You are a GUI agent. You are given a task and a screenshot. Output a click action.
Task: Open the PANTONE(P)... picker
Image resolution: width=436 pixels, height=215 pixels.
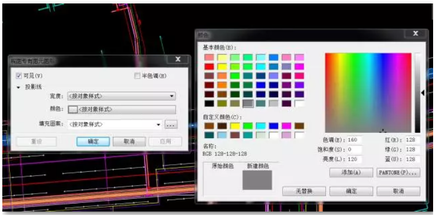(x=398, y=172)
